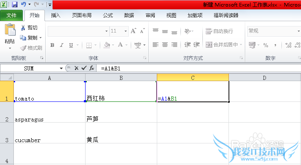Click the Save icon in quick access toolbar
This screenshot has height=165, width=301.
click(15, 4)
